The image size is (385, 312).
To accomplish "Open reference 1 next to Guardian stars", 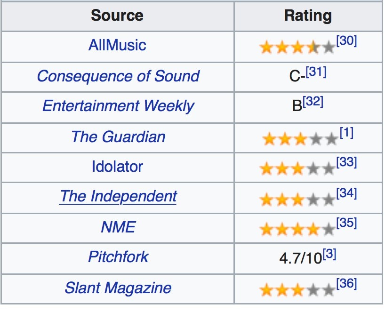I will pyautogui.click(x=346, y=133).
